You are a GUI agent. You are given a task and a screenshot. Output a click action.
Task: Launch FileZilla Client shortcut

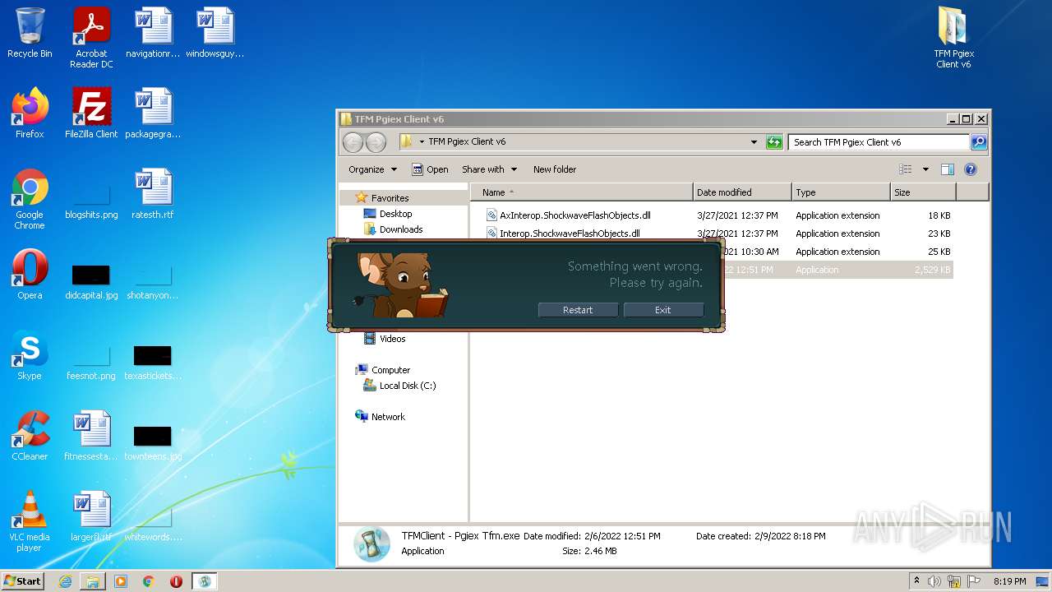91,113
